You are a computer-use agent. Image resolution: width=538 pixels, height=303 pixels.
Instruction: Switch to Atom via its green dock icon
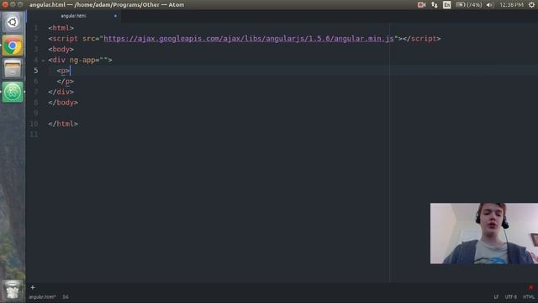[13, 92]
